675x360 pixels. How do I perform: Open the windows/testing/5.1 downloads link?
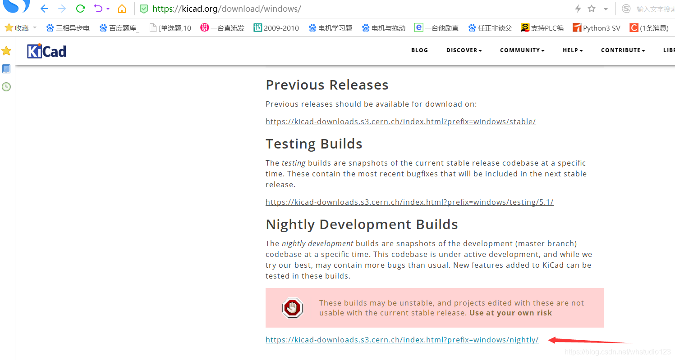pyautogui.click(x=409, y=202)
